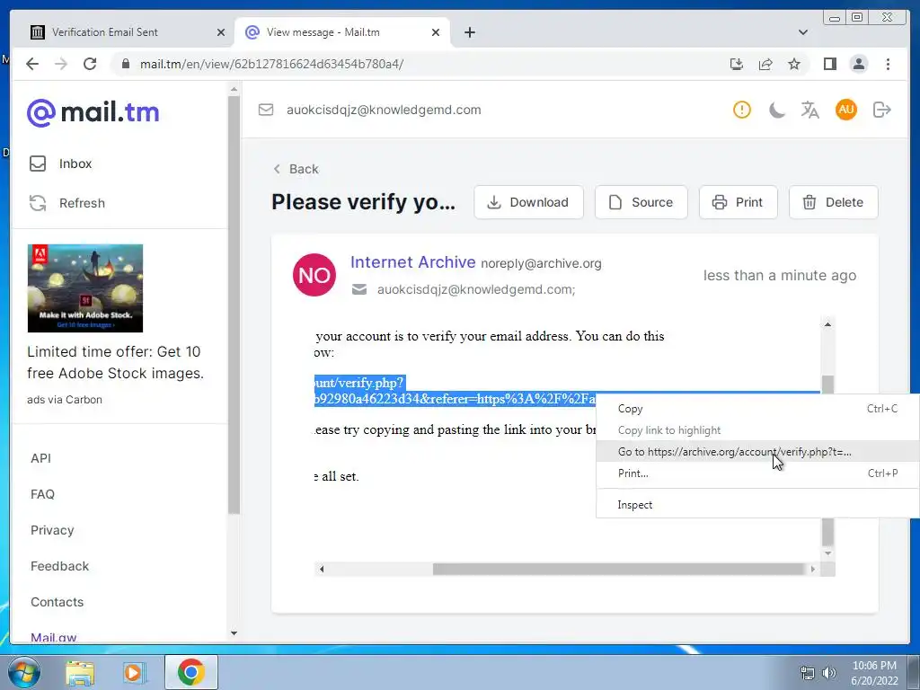Open the Windows Start button

[23, 672]
